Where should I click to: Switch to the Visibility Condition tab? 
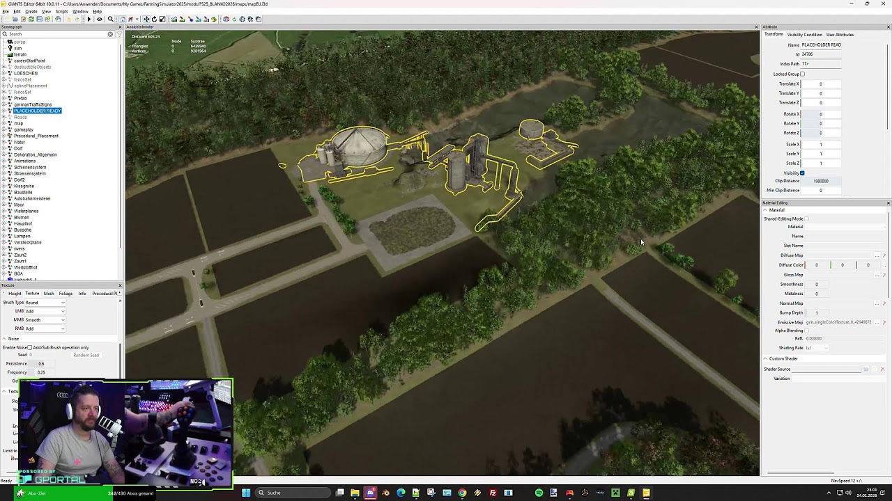click(x=805, y=34)
